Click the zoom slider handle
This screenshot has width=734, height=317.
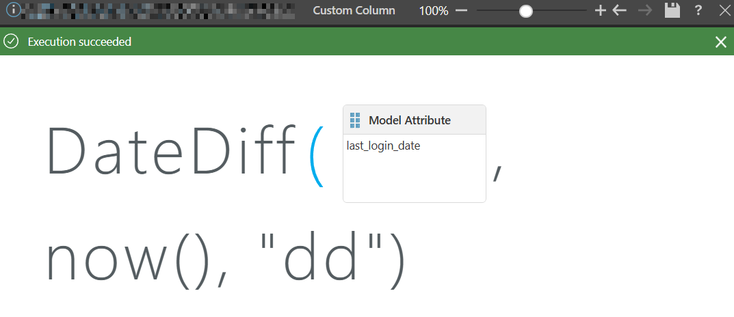pyautogui.click(x=525, y=11)
